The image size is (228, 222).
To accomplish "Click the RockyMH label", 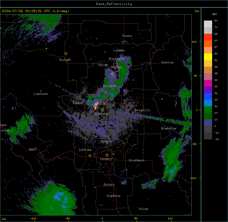I will tap(65, 60).
